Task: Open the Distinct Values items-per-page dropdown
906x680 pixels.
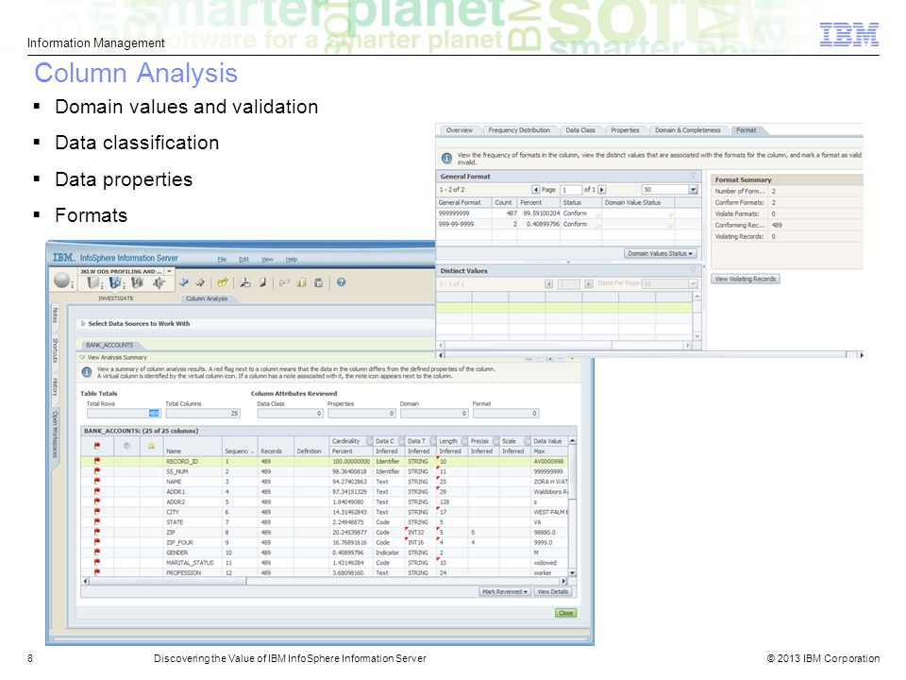Action: tap(694, 283)
